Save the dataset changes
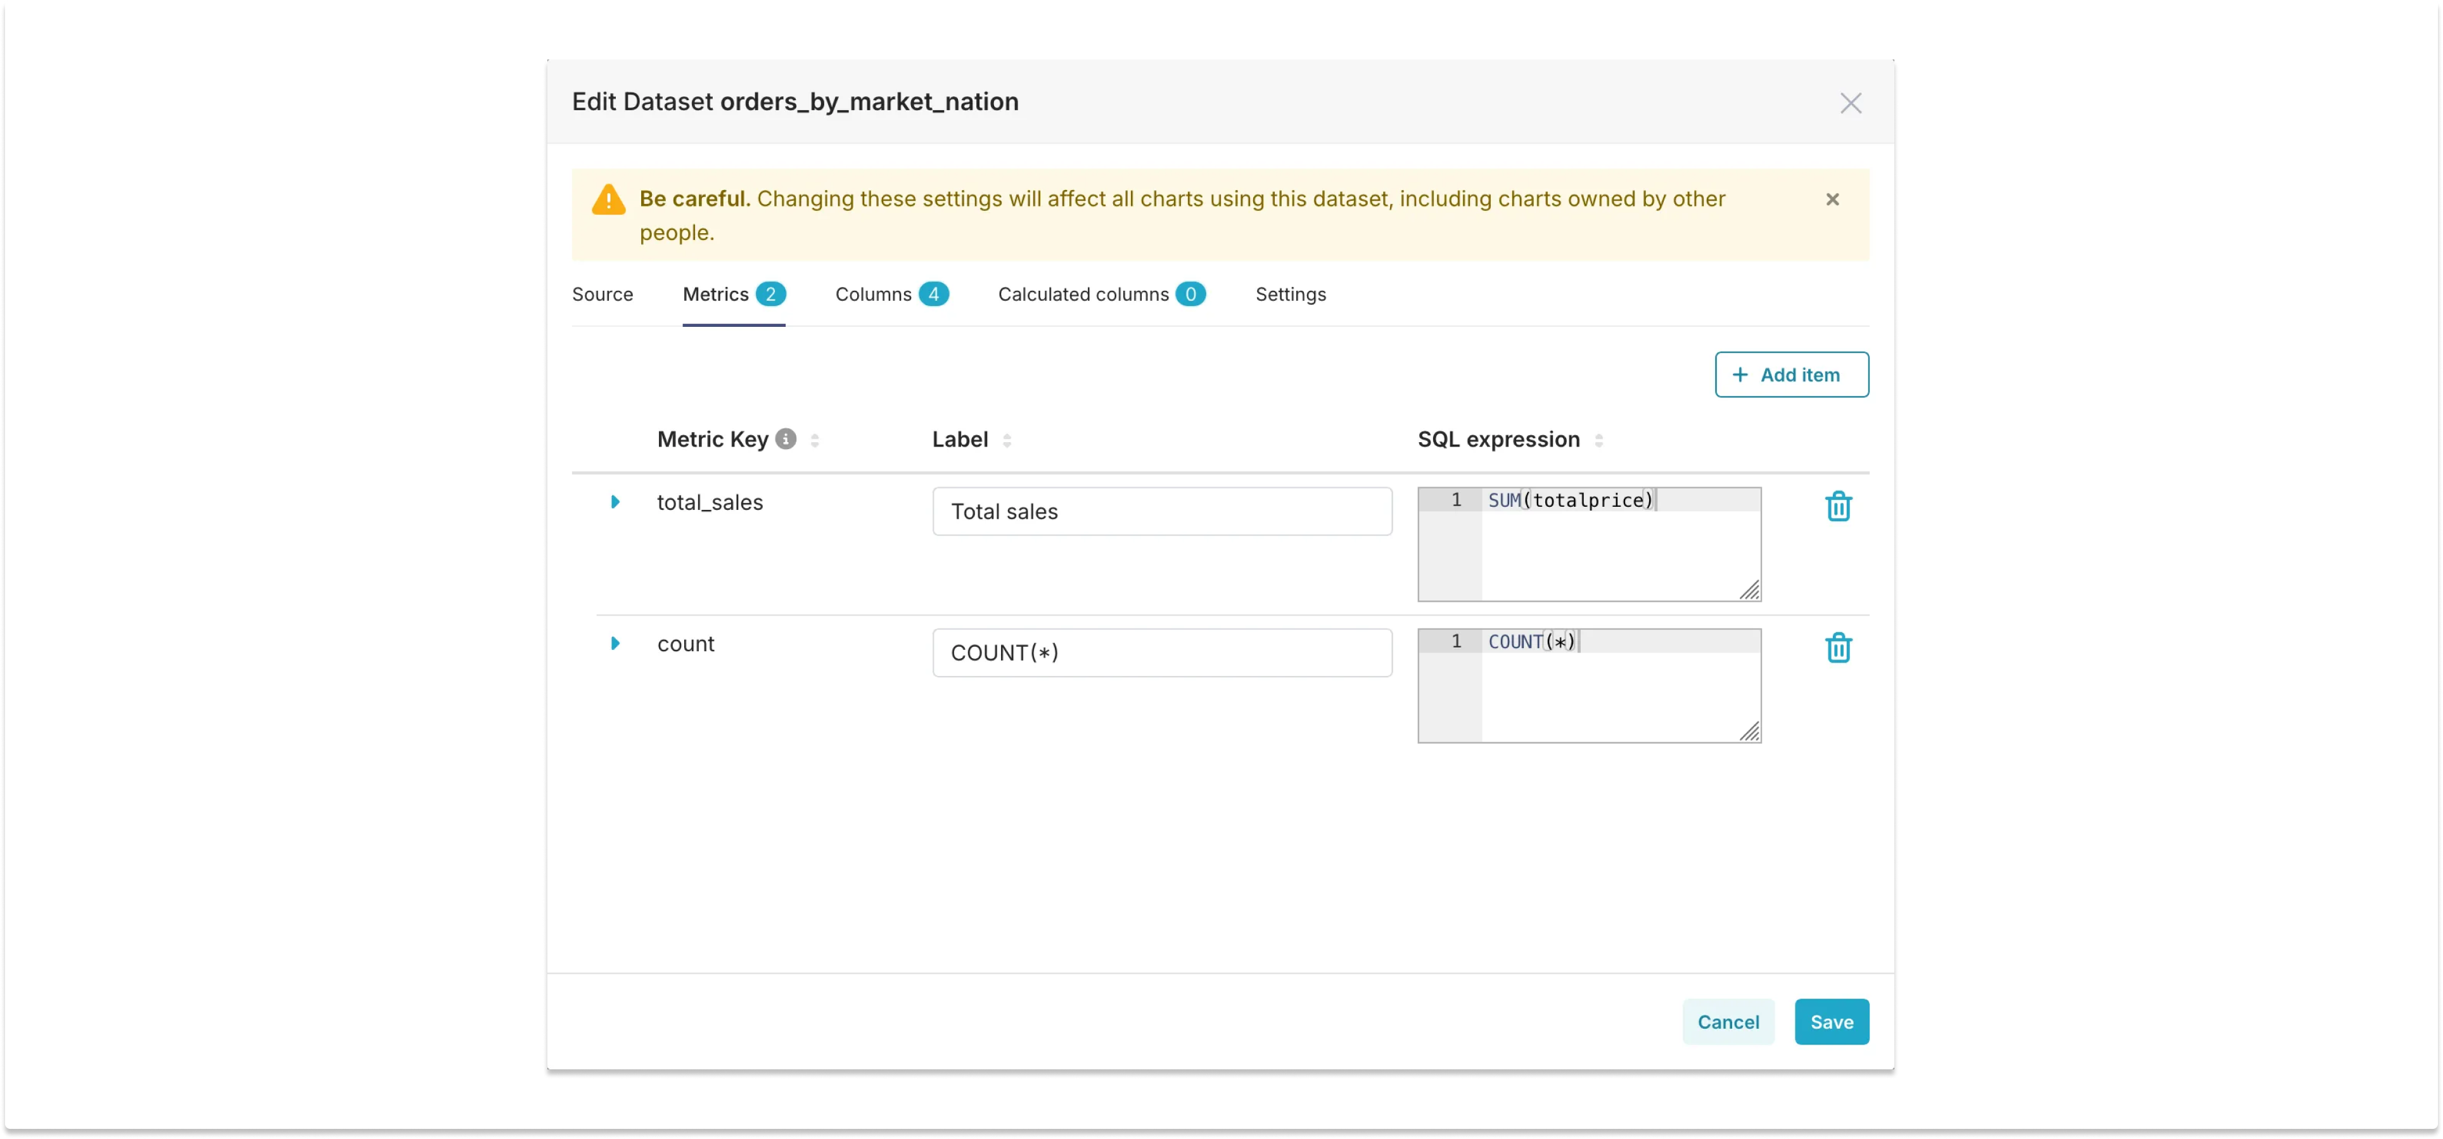 point(1830,1021)
